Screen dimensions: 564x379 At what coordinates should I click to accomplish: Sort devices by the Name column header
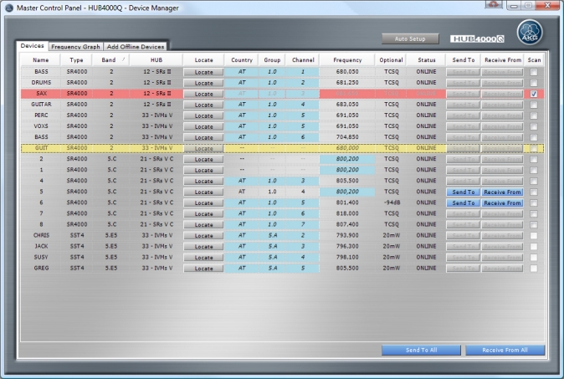(x=41, y=60)
